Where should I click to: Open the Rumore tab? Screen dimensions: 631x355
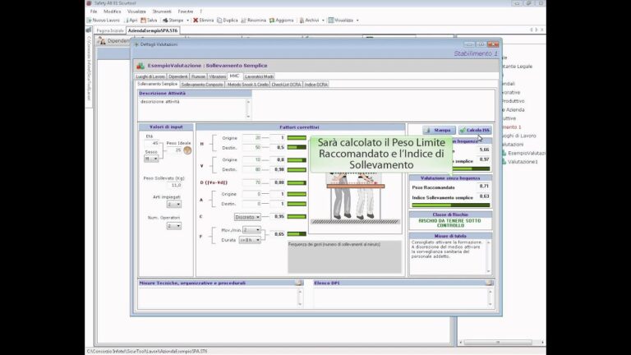(198, 76)
